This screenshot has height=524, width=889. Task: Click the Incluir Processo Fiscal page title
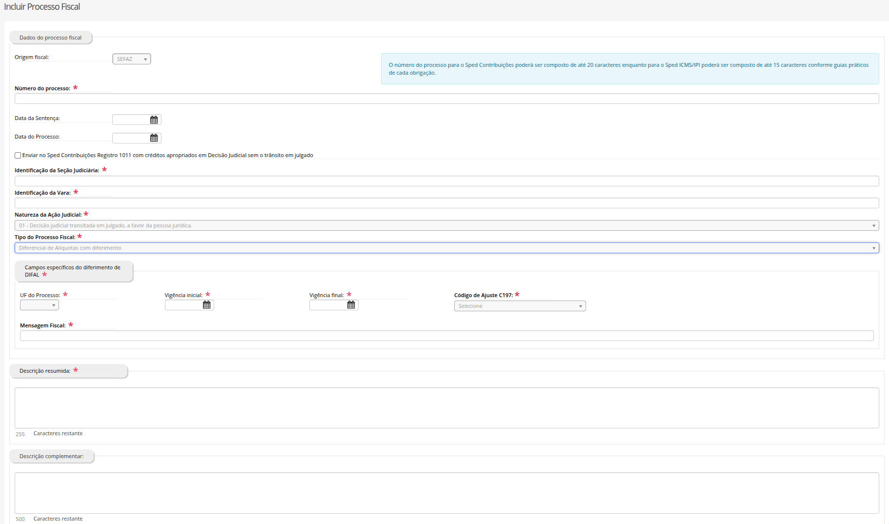(42, 7)
